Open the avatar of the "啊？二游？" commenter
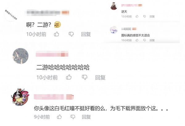The width and height of the screenshot is (185, 126). [11, 15]
